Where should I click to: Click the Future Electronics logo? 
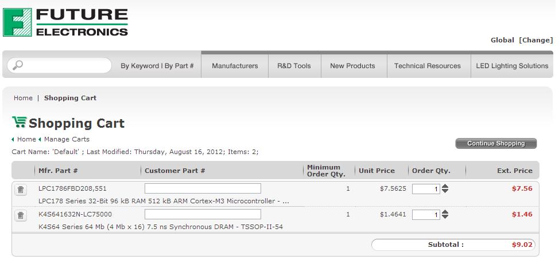click(x=65, y=23)
